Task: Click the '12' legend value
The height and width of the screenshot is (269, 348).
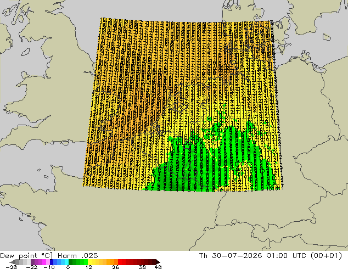Action: (x=89, y=267)
